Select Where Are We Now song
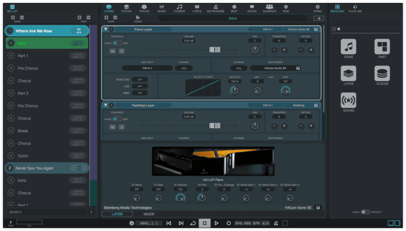 tap(47, 31)
